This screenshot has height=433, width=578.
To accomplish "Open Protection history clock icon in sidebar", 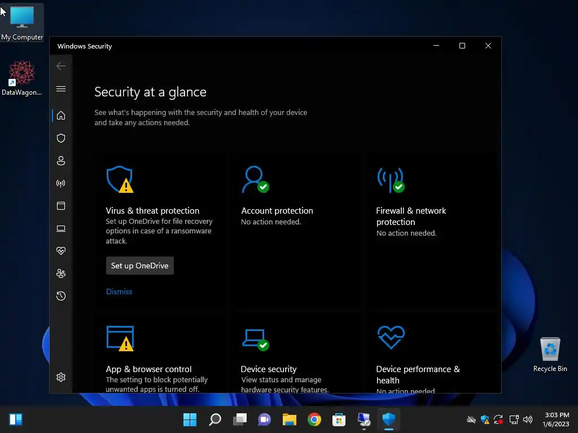I will [x=61, y=296].
